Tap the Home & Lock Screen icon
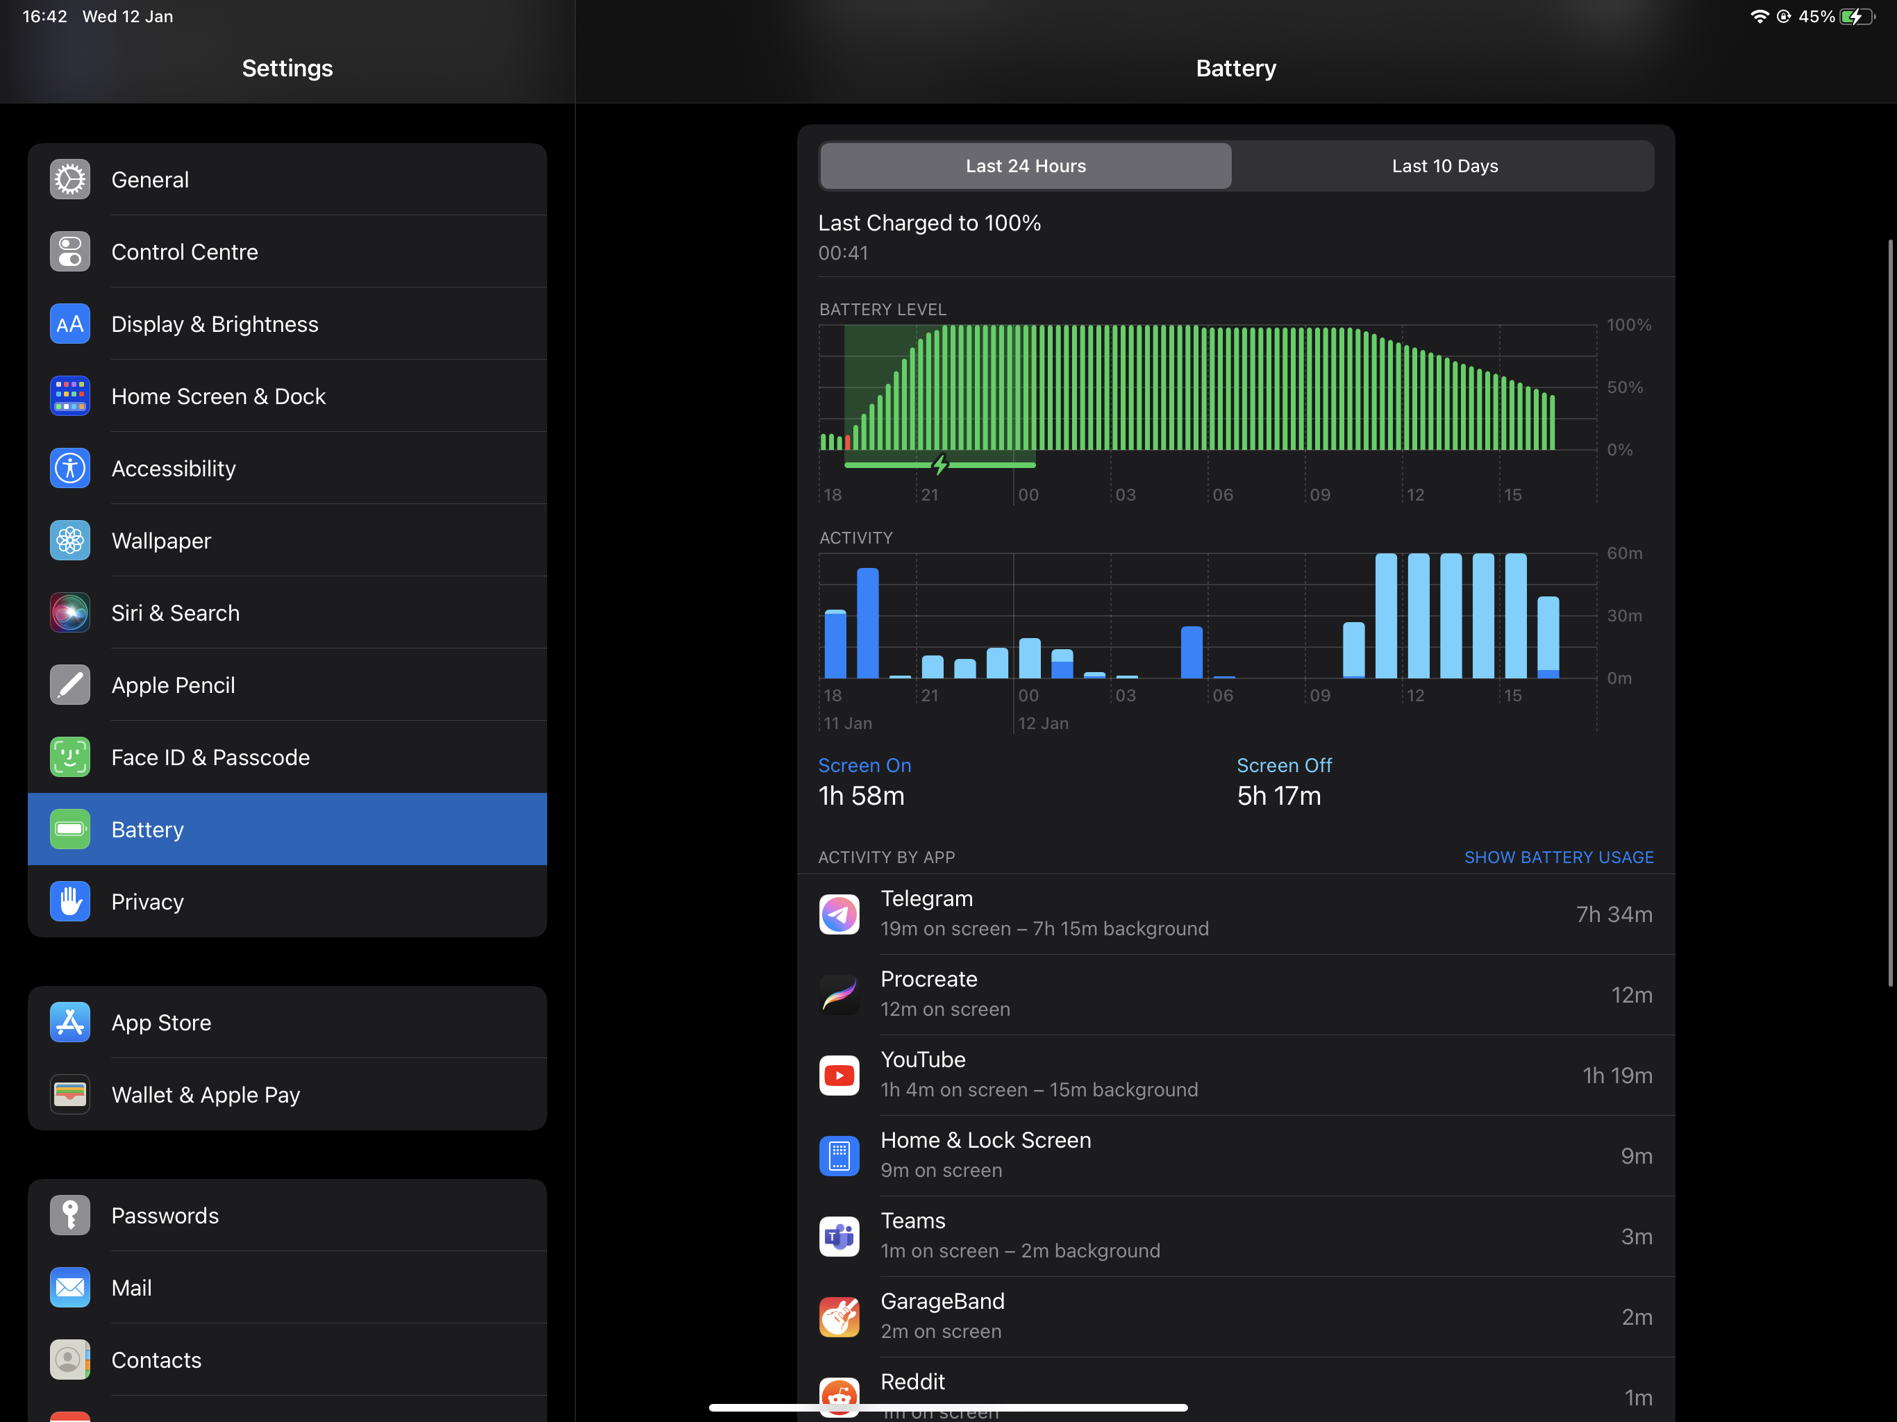The height and width of the screenshot is (1422, 1897). [839, 1156]
